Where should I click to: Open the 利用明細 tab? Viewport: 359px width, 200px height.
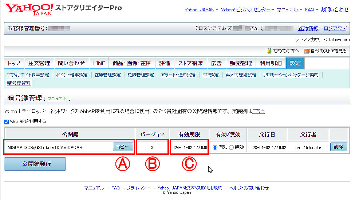coord(271,63)
